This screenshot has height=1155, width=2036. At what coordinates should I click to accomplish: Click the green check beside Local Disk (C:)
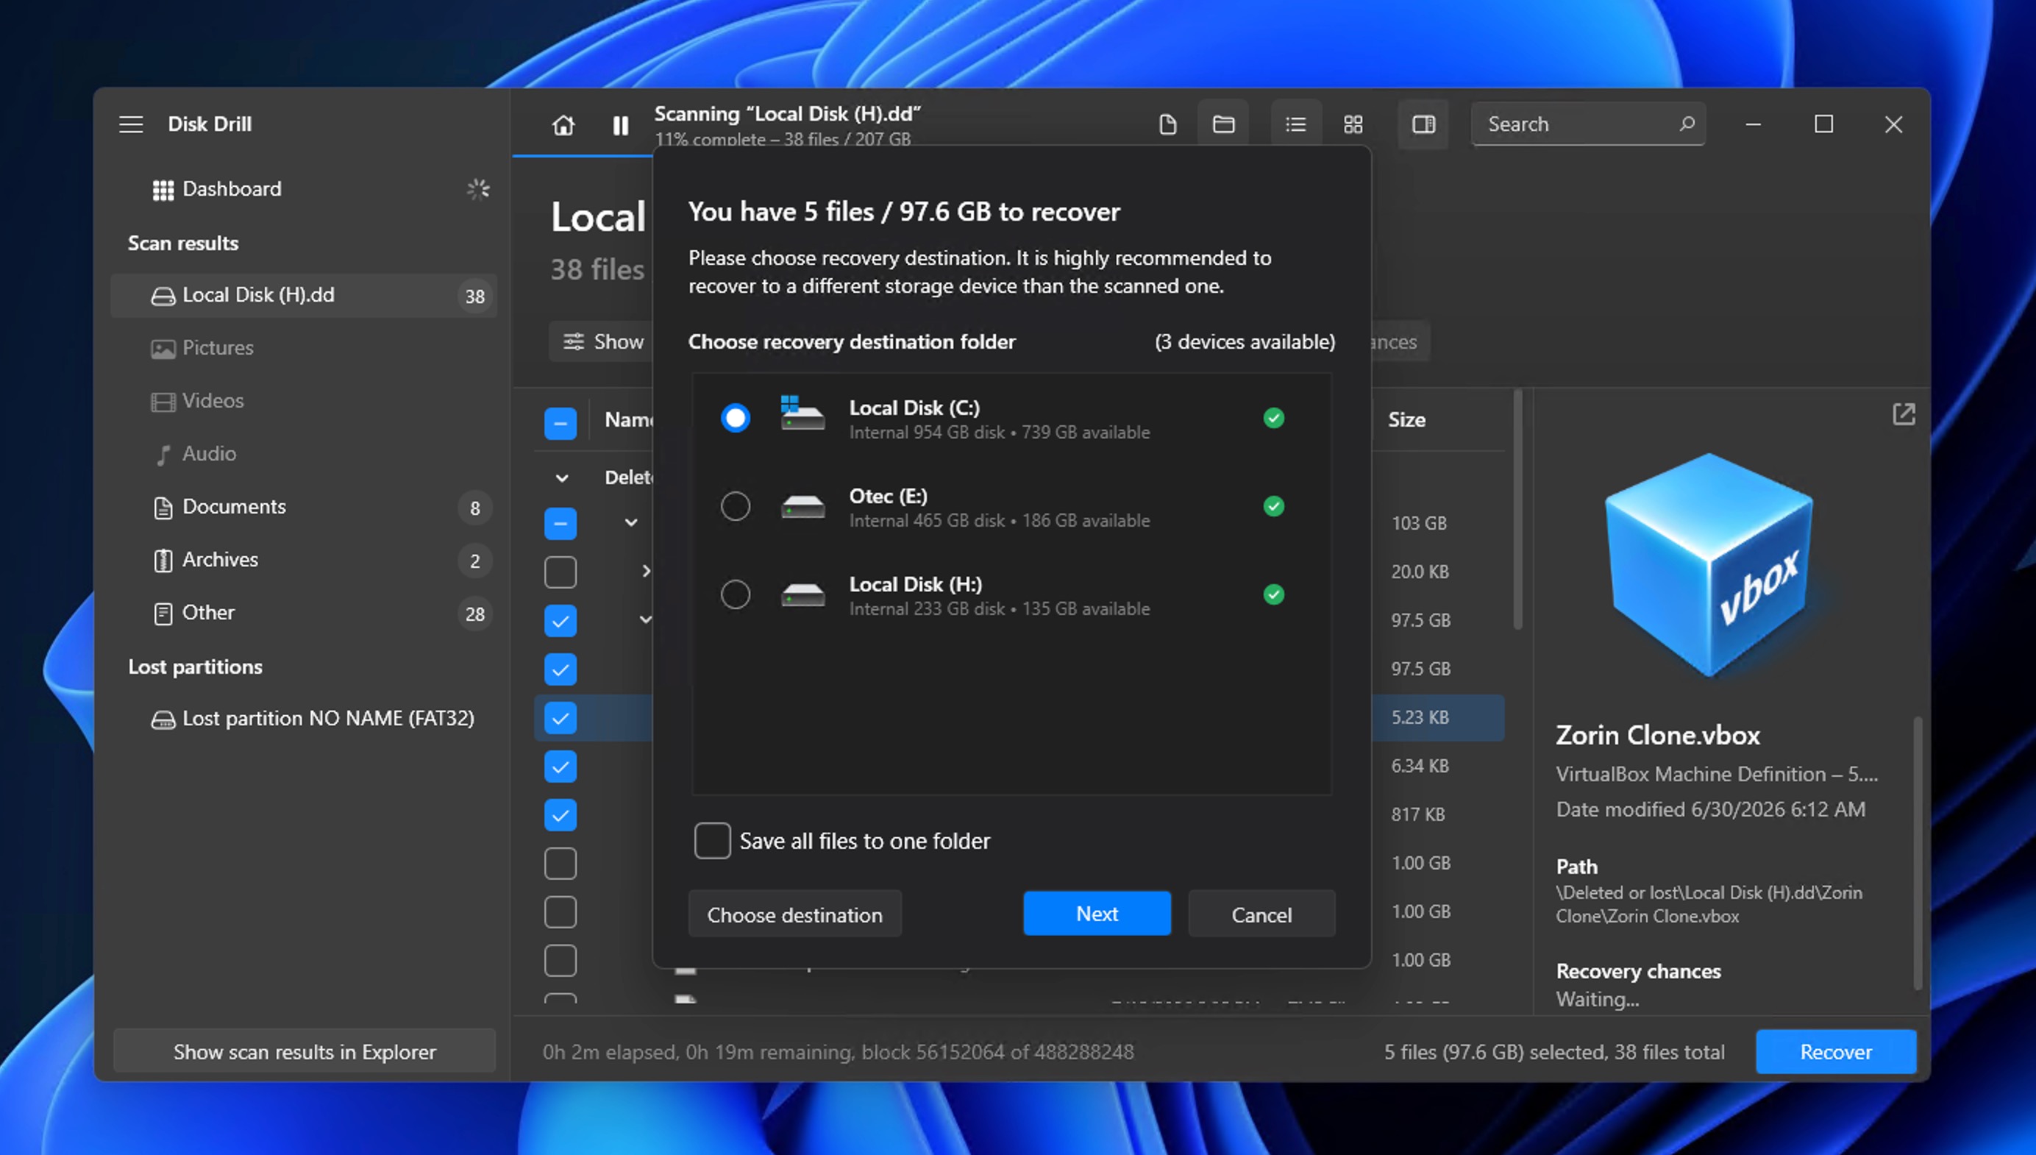click(1274, 418)
